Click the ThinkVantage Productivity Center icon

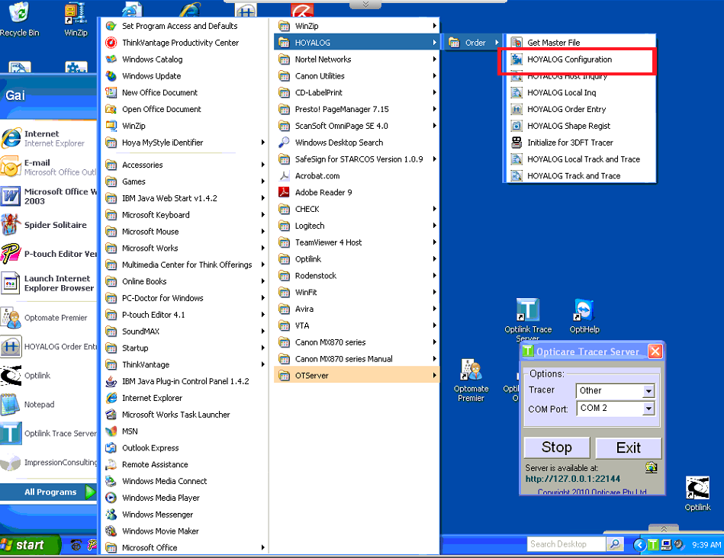111,43
